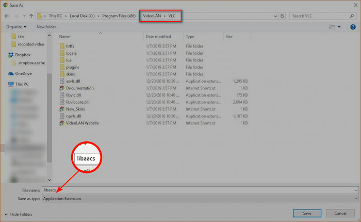Click VLC breadcrumb in address bar
The image size is (361, 222).
[172, 16]
